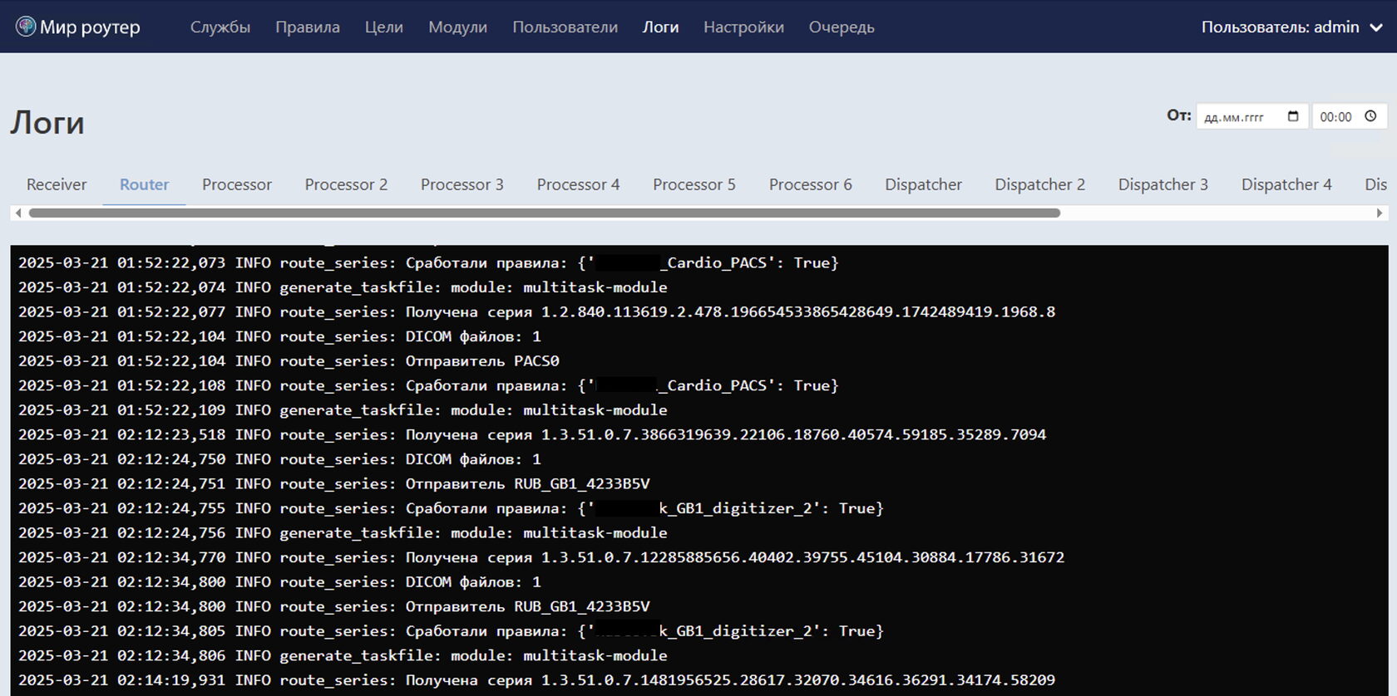Image resolution: width=1397 pixels, height=696 pixels.
Task: Click the clock icon in the time field
Action: click(1370, 116)
